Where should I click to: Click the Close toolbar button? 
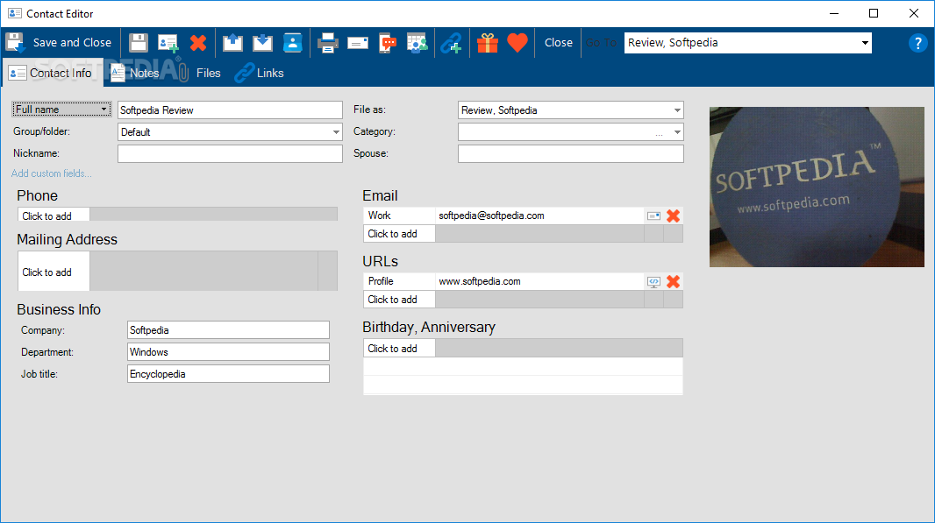(558, 43)
